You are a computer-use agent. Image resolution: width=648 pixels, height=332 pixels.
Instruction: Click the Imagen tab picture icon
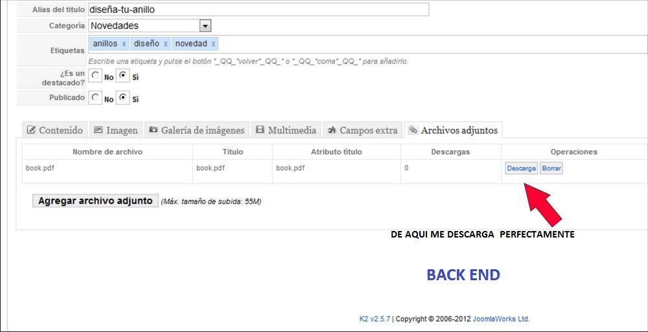pos(98,130)
